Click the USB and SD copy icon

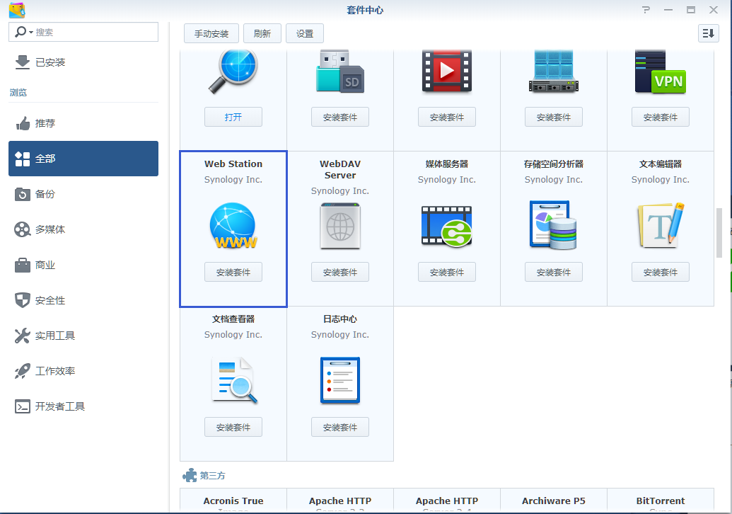tap(340, 72)
